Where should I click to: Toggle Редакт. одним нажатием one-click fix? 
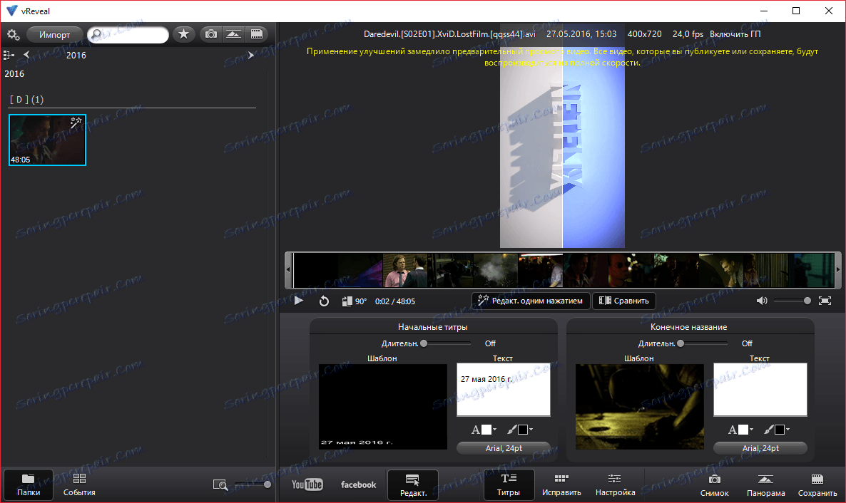(531, 301)
